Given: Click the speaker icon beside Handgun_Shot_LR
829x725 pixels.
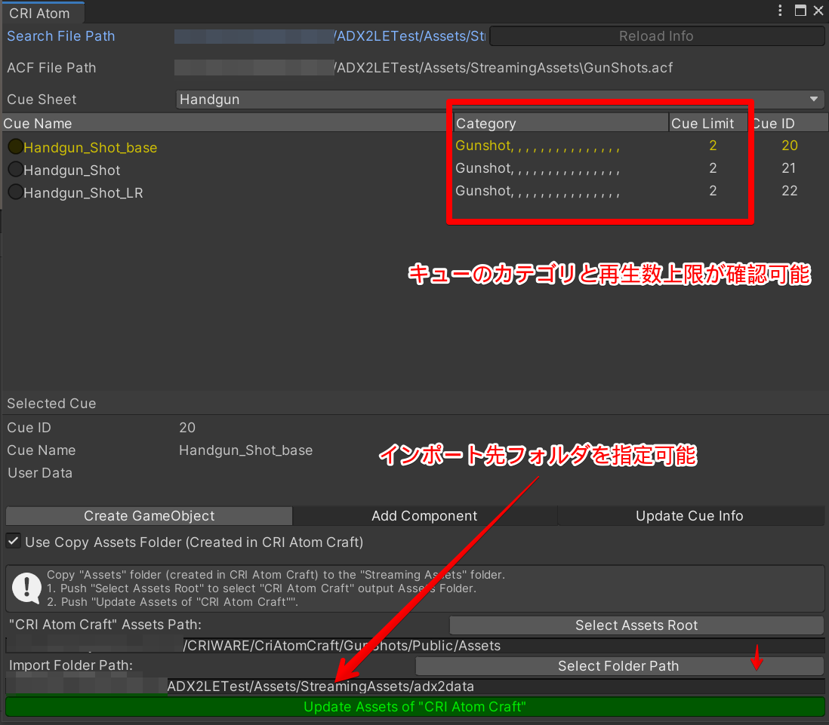Looking at the screenshot, I should (15, 192).
